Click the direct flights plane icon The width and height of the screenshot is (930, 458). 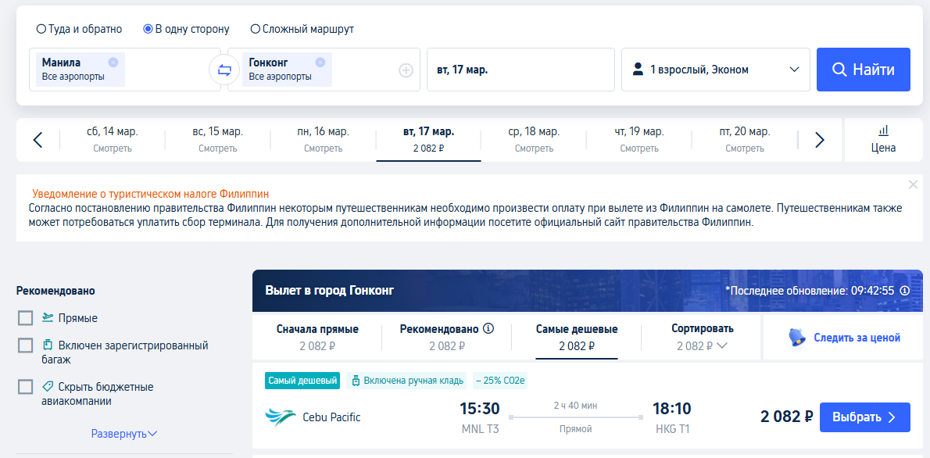[48, 318]
